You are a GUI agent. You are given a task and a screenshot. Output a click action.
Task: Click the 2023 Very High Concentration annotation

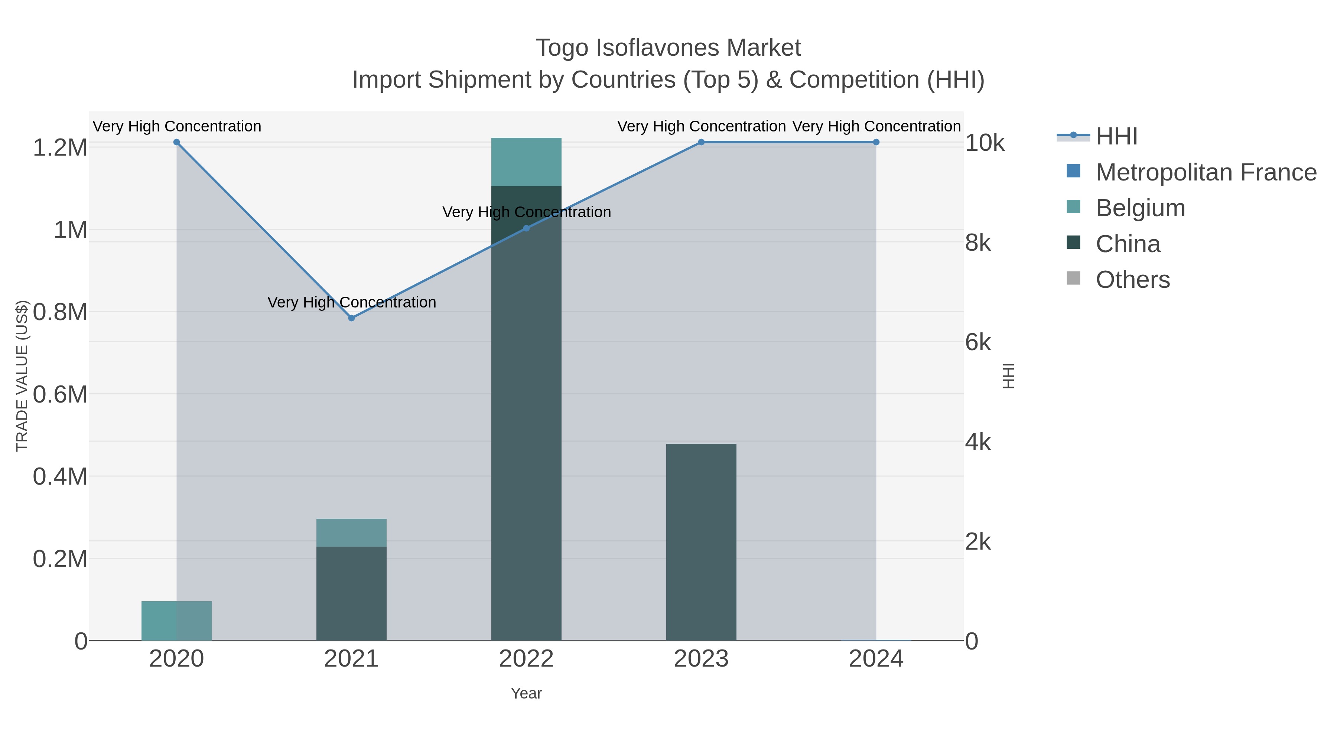(x=702, y=127)
